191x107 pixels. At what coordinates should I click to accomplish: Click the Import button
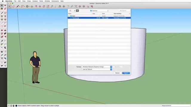[126, 73]
